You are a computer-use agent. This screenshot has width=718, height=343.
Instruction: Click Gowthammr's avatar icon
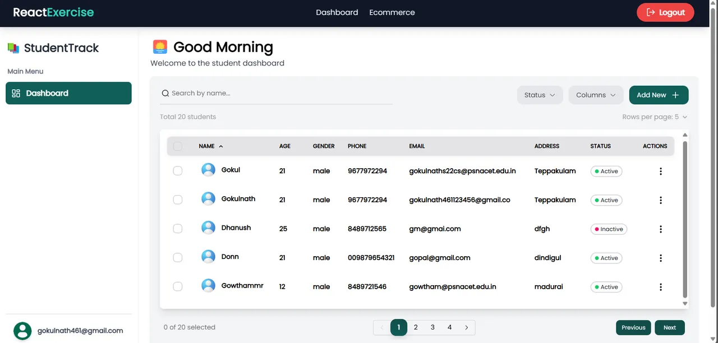click(208, 286)
